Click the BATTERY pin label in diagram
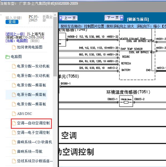166x167 pixels. pyautogui.click(x=126, y=70)
